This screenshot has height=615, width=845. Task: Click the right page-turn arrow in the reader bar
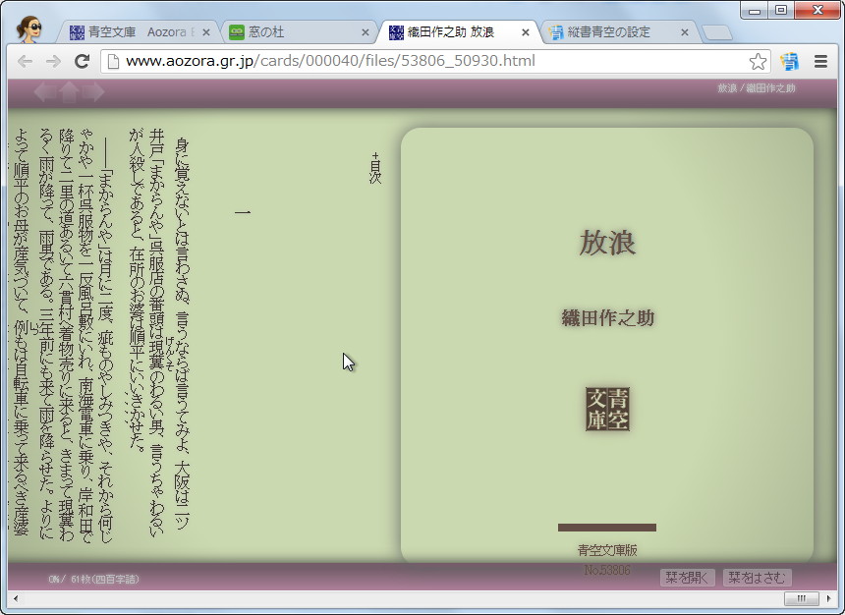point(93,91)
